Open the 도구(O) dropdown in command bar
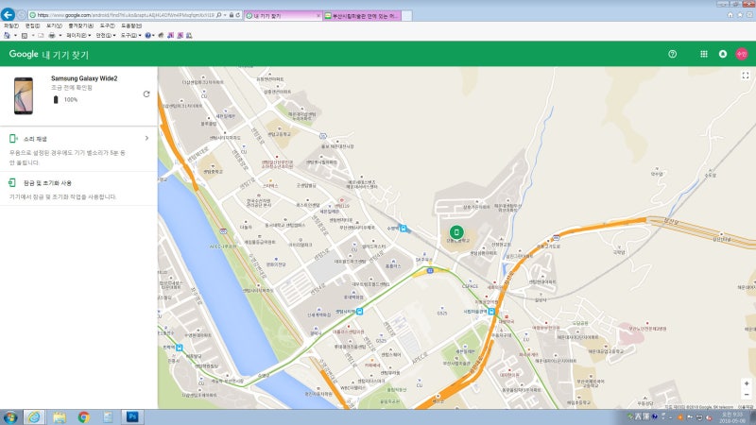This screenshot has width=756, height=425. 130,35
